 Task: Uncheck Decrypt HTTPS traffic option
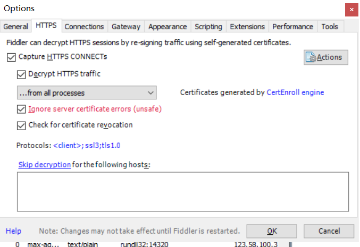pyautogui.click(x=22, y=74)
